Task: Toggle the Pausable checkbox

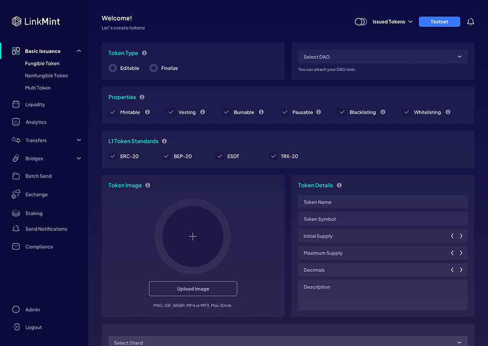Action: [285, 112]
